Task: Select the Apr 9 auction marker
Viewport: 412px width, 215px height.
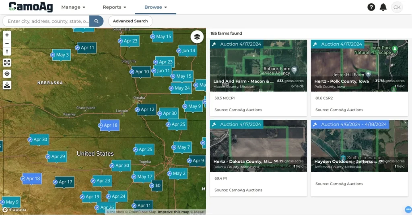Action: (x=196, y=161)
